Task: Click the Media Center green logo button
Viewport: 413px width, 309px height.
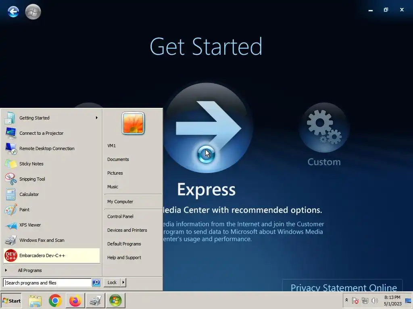Action: click(x=33, y=12)
